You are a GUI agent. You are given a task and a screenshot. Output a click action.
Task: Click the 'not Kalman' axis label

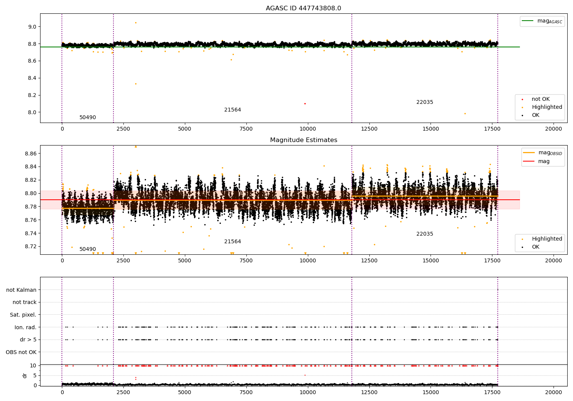click(21, 290)
